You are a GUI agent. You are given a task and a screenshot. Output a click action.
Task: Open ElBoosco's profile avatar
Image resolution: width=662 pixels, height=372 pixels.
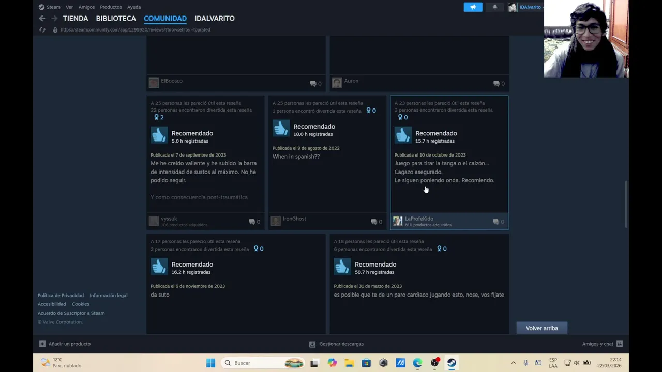(154, 83)
